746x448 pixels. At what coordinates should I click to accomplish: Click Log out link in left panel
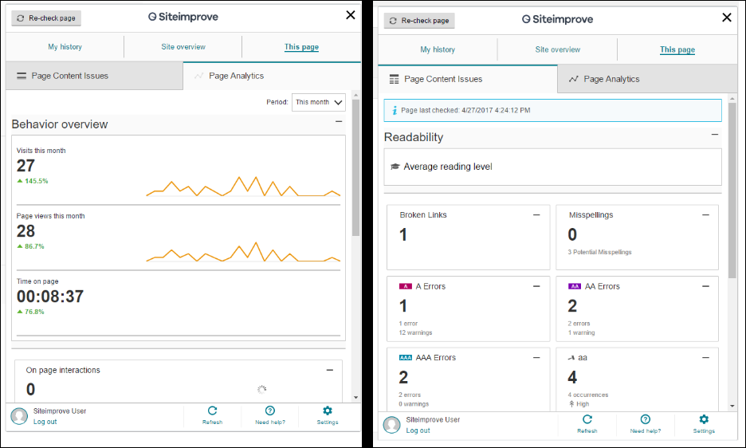pos(45,422)
